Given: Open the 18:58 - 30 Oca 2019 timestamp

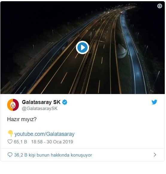Looking at the screenshot, I should pos(52,142).
